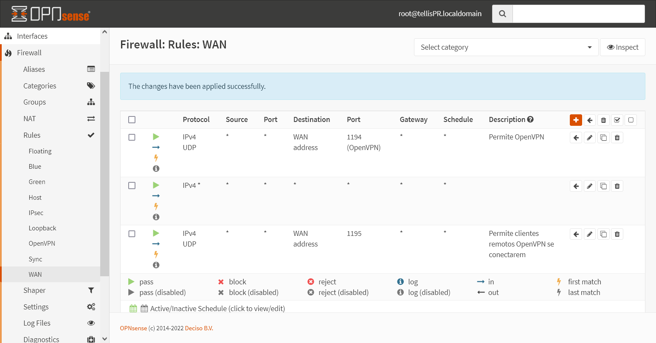Screen dimensions: 656x343
Task: Click the orange add rule plus button
Action: point(576,120)
